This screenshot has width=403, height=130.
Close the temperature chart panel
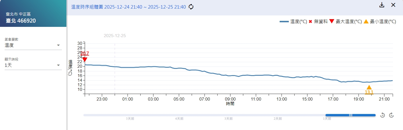[x=393, y=5]
